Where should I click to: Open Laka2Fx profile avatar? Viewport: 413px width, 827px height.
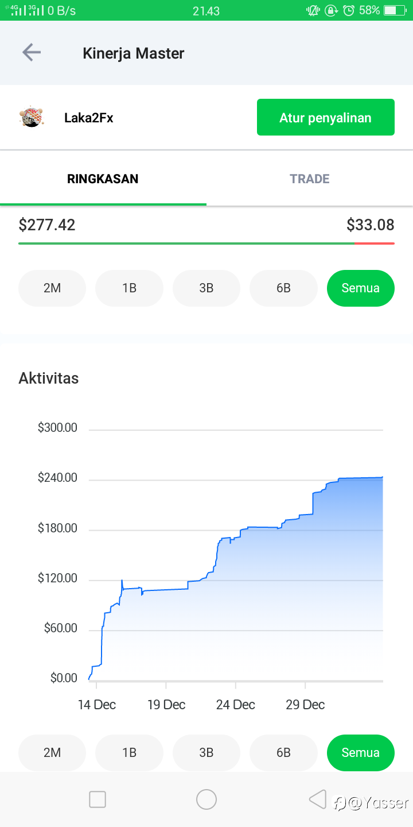tap(31, 117)
